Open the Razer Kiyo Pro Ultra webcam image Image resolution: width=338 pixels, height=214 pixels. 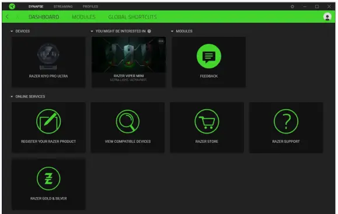tap(48, 57)
